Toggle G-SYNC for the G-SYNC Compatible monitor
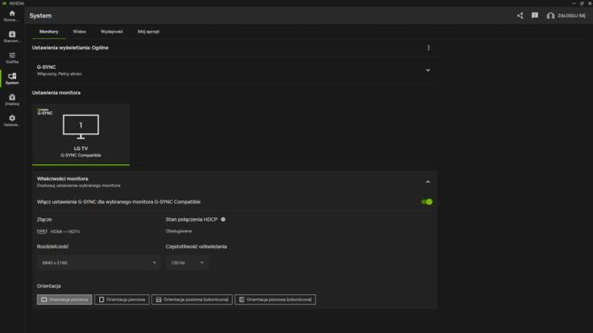The image size is (593, 333). 427,202
